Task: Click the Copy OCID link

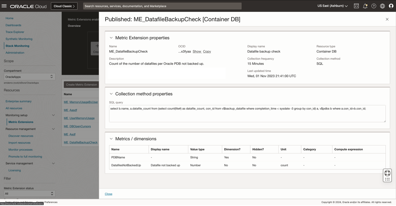Action: (x=207, y=51)
